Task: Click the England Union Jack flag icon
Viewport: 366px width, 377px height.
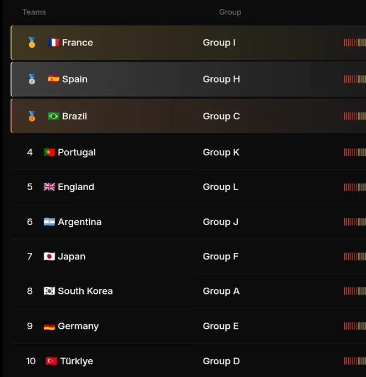Action: 49,187
